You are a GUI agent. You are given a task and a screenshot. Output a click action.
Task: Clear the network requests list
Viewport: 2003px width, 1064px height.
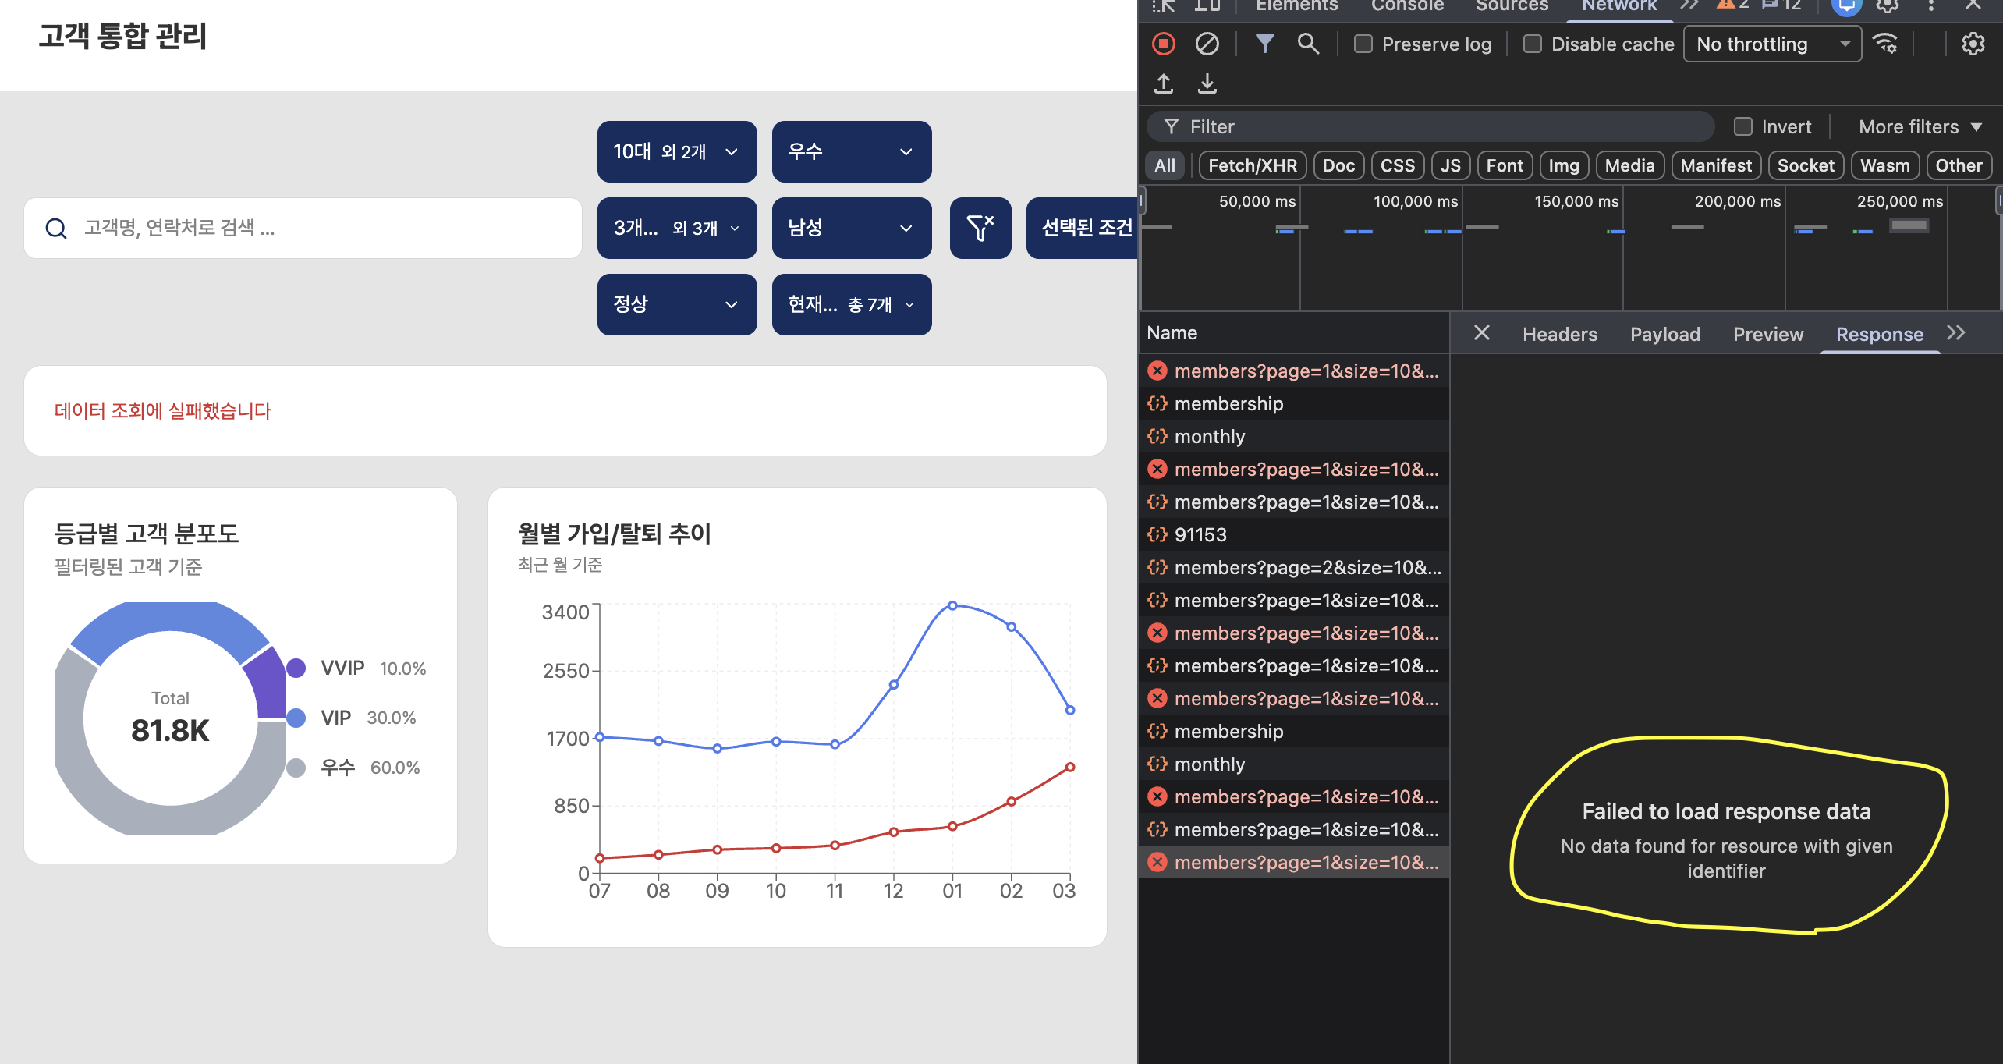pos(1207,44)
